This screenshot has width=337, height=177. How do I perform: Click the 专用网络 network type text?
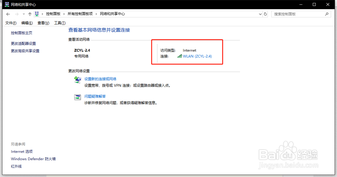tap(81, 56)
